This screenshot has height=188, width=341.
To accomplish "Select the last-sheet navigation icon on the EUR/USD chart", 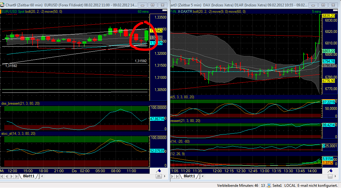I will click(16, 176).
